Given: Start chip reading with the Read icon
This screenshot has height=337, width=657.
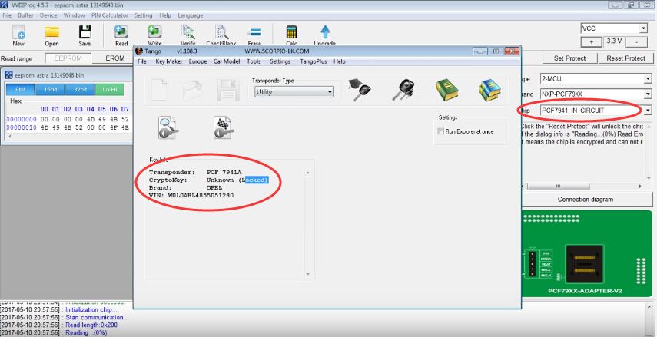Looking at the screenshot, I should [x=121, y=32].
